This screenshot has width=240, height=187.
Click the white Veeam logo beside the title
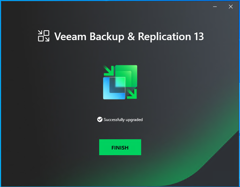coord(44,36)
